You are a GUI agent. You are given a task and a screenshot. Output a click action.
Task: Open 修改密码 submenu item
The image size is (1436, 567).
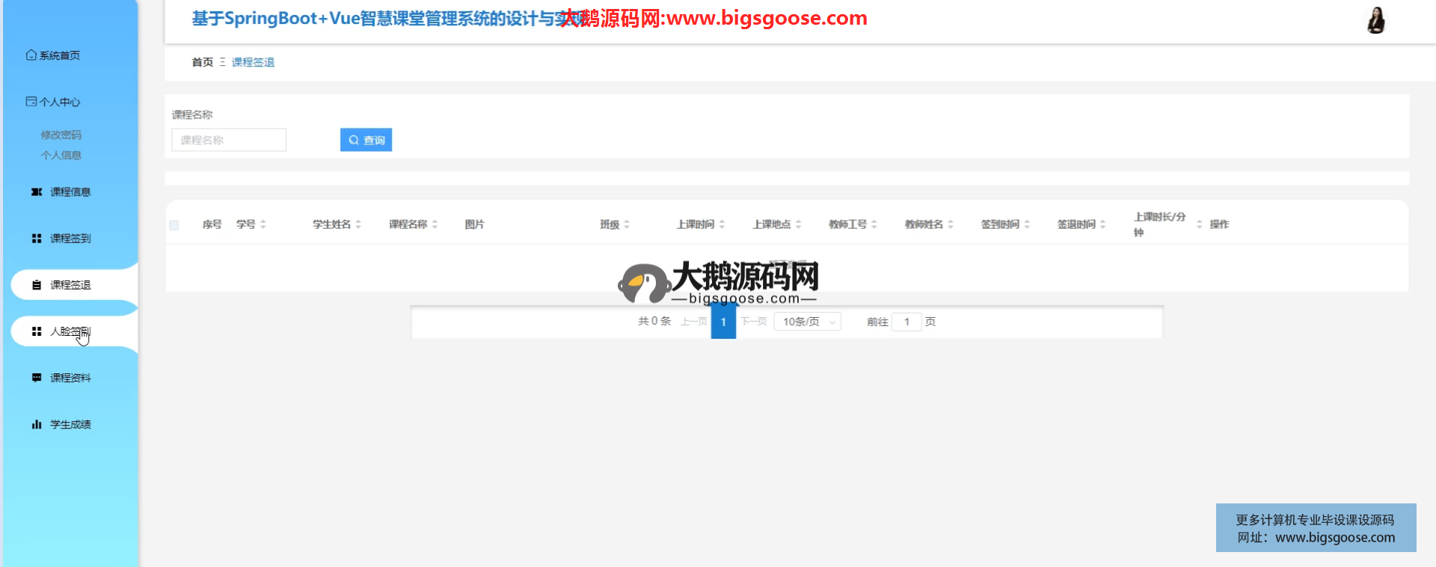coord(61,135)
